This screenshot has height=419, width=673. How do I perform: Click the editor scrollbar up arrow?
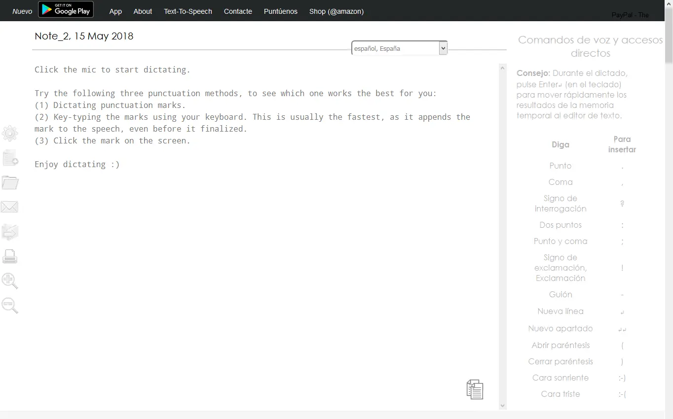coord(503,68)
